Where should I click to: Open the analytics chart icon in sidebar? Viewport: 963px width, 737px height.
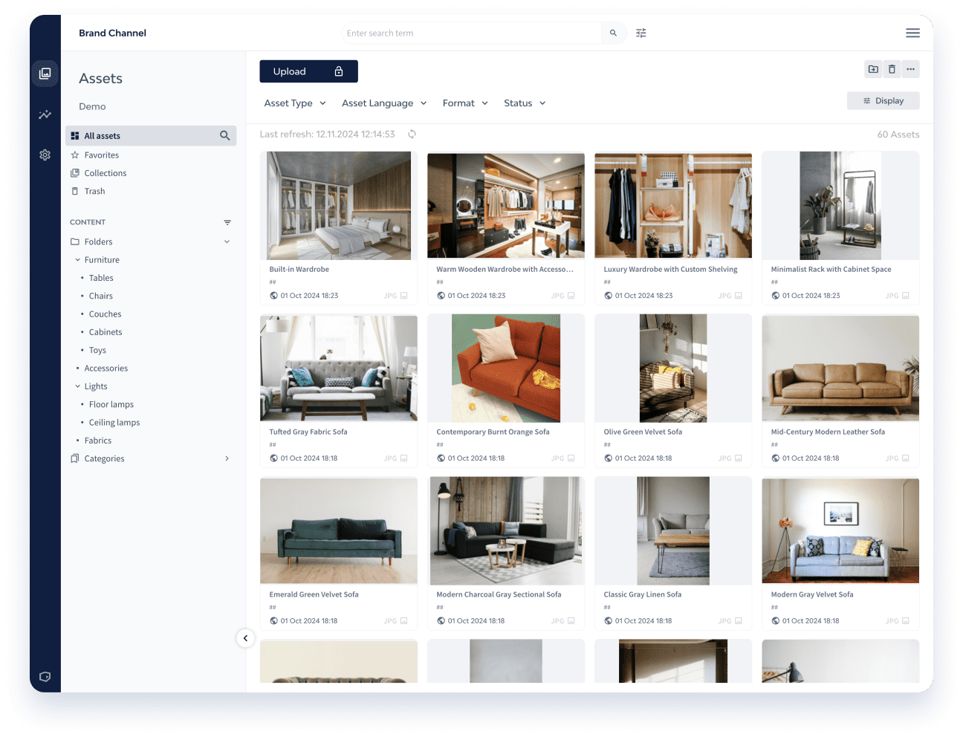[x=45, y=114]
